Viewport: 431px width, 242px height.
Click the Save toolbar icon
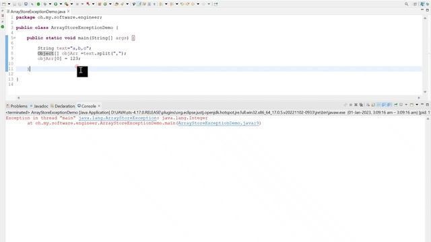tap(14, 4)
